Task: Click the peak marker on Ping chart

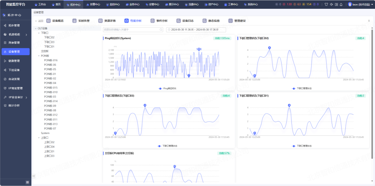Action: pos(199,49)
